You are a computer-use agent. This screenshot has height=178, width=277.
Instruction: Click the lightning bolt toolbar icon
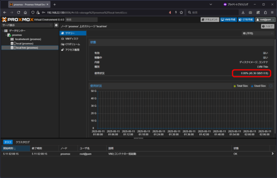176,12
